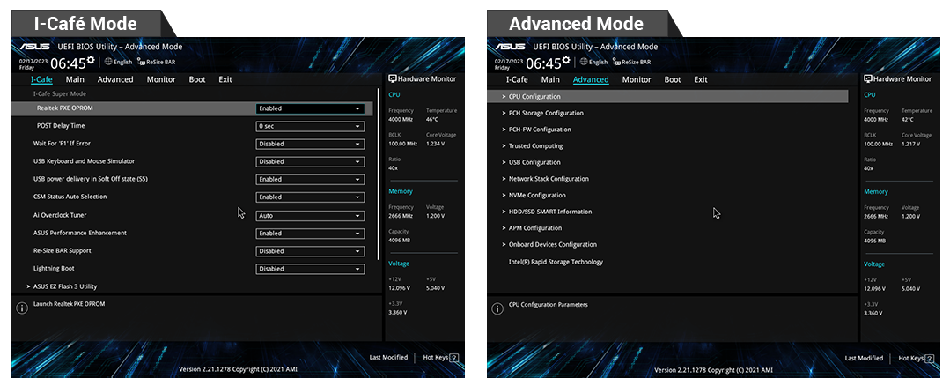This screenshot has height=386, width=950.
Task: Open the Lightning Boot dropdown
Action: (x=310, y=269)
